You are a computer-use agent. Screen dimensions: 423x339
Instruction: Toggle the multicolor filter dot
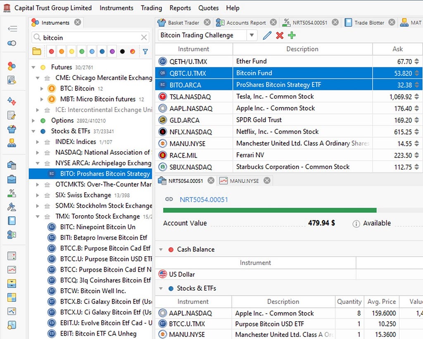coord(133,51)
